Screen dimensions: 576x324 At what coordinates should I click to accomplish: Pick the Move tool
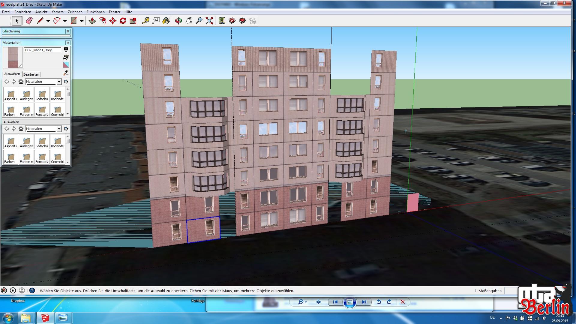(113, 21)
